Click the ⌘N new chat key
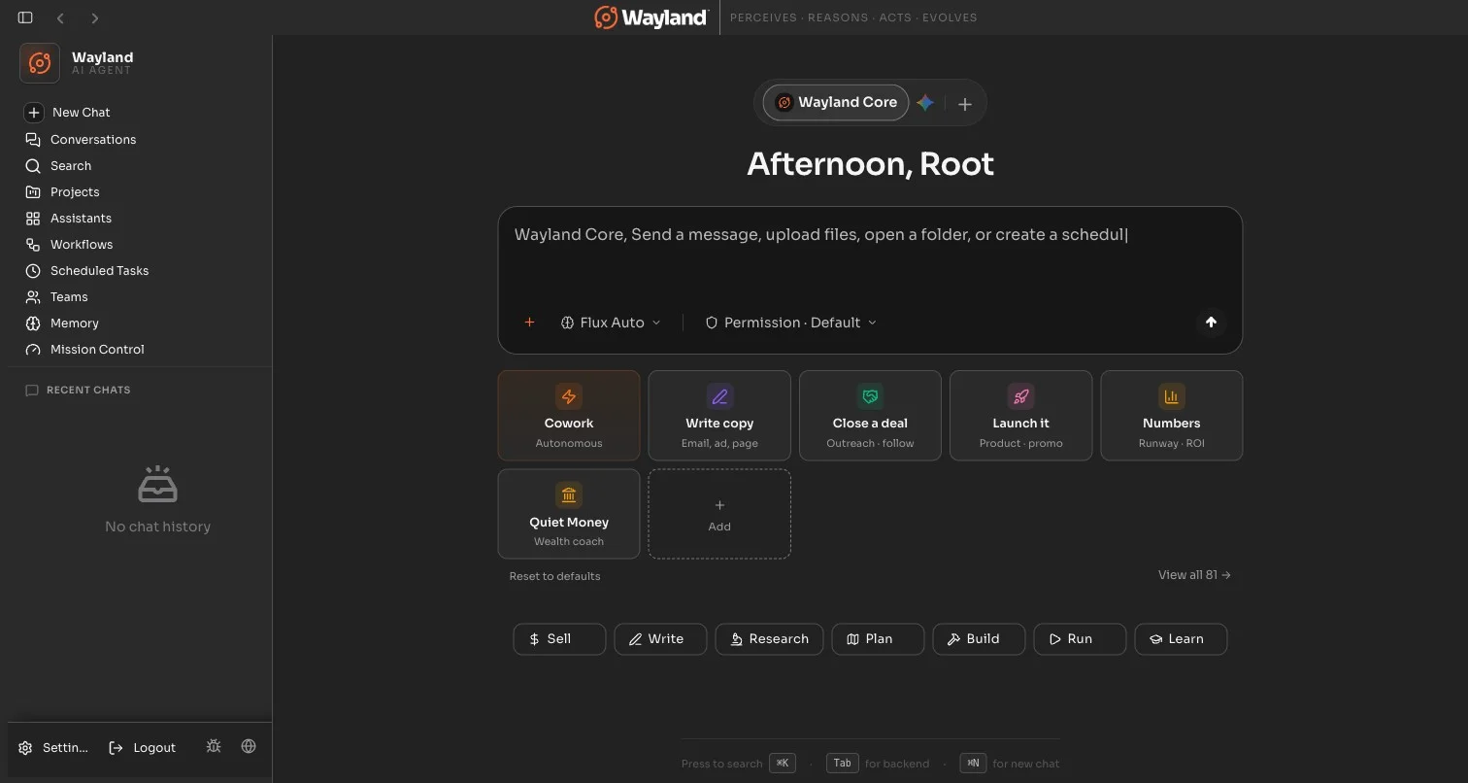 [x=973, y=764]
